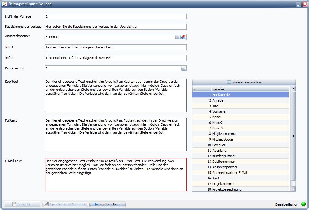The width and height of the screenshot is (309, 210).
Task: Select the Debitornummer variable row
Action: coord(241,162)
